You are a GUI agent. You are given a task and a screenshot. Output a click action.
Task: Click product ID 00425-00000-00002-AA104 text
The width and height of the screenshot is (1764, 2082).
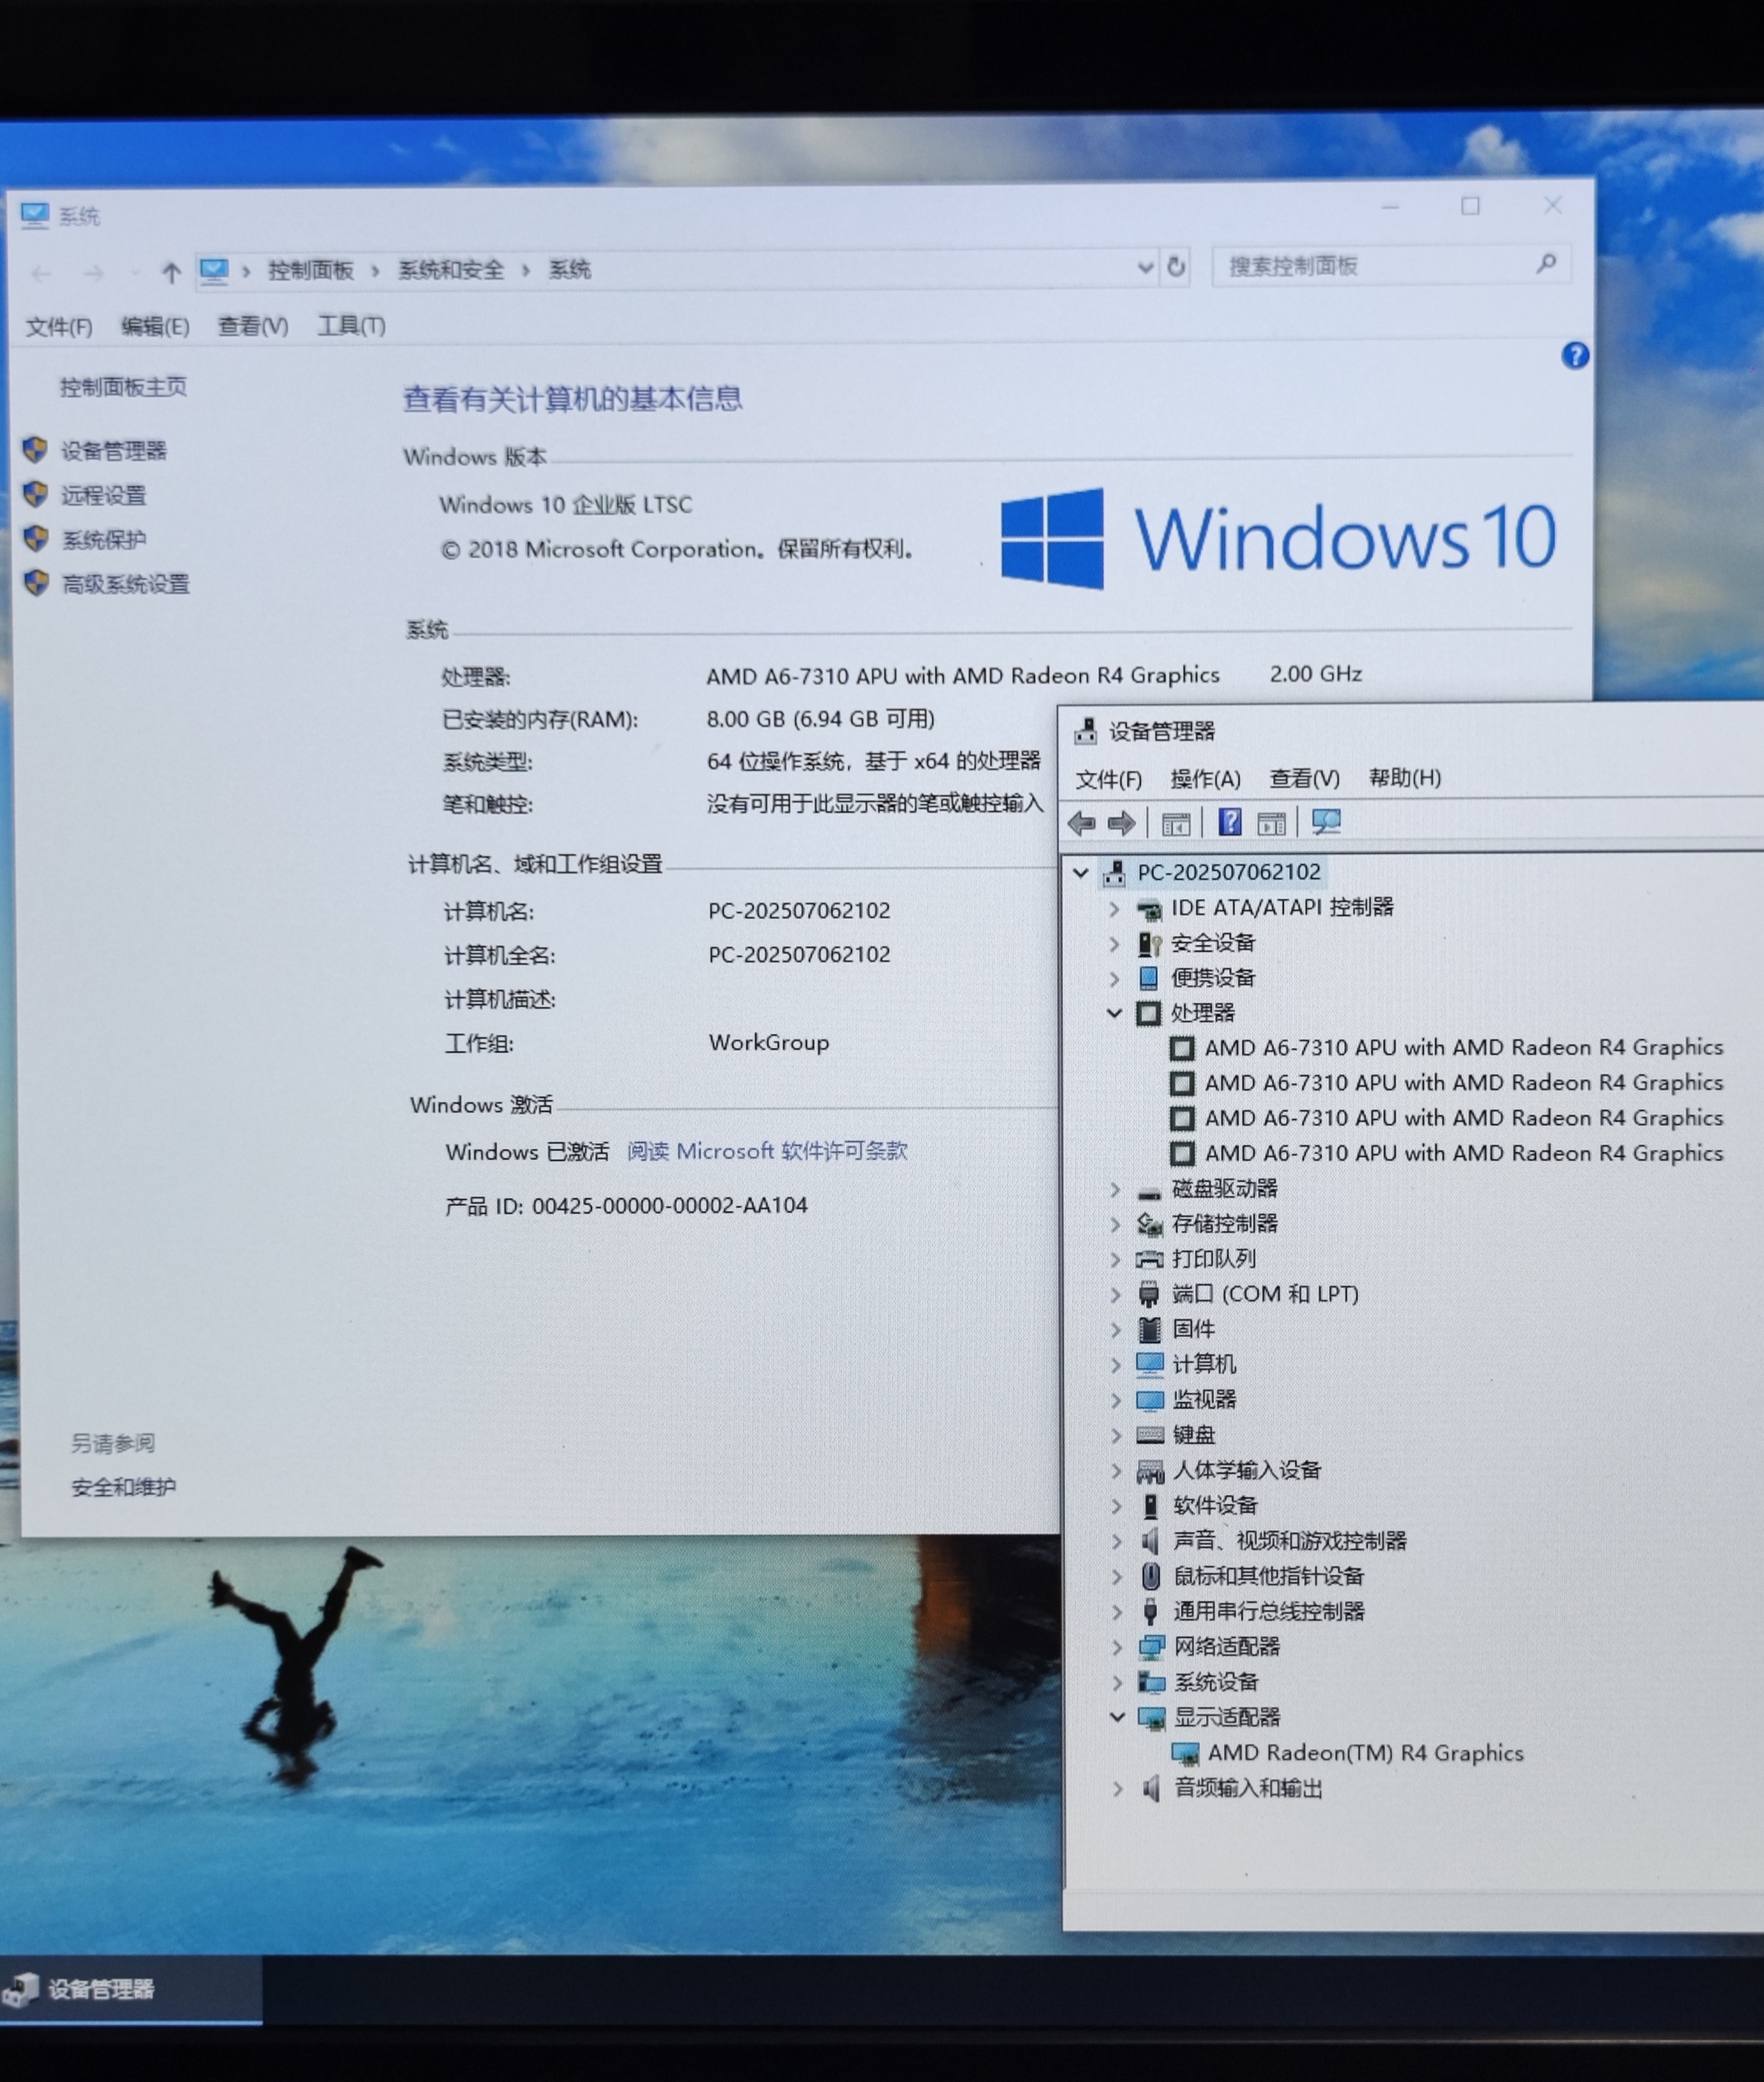[669, 1206]
